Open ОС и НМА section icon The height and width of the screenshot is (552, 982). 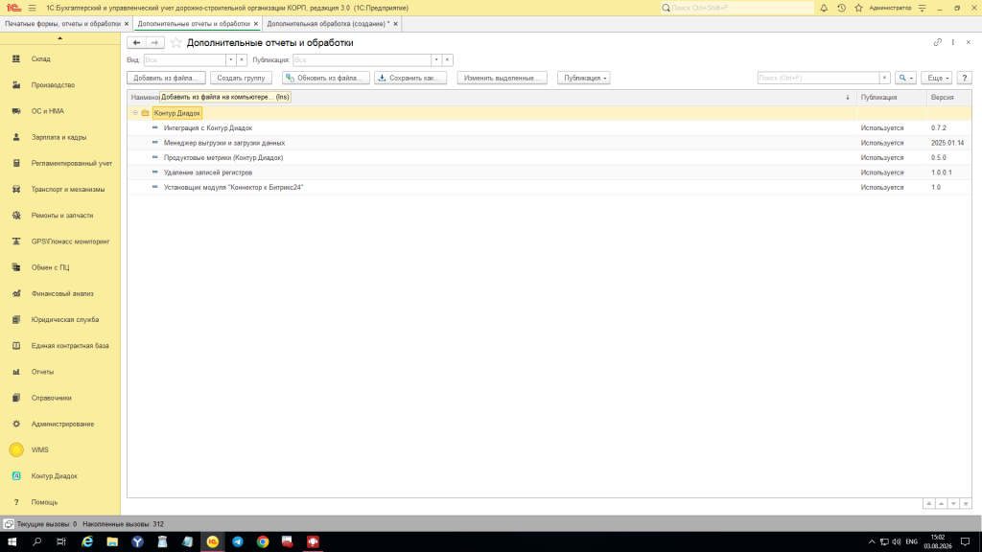point(16,111)
